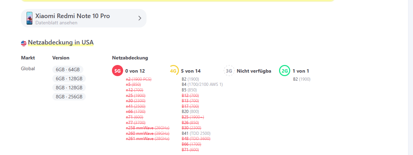413x155 pixels.
Task: Click the struck-through B48 (TDD 3600) band
Action: [196, 139]
